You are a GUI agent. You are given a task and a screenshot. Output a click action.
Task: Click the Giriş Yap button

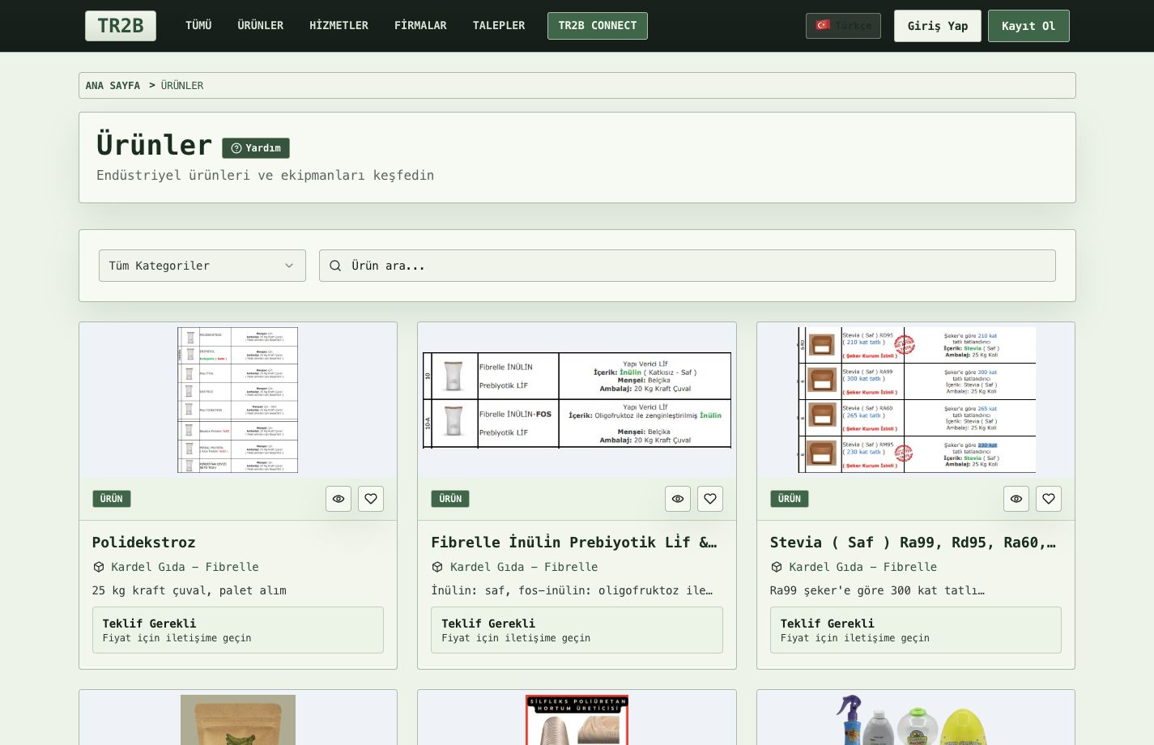tap(938, 26)
